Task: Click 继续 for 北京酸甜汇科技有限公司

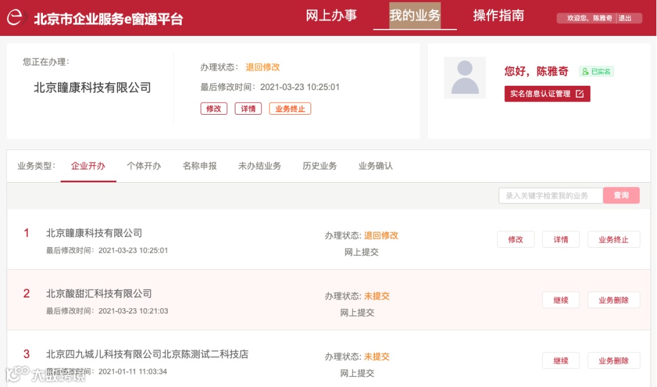Action: 560,300
